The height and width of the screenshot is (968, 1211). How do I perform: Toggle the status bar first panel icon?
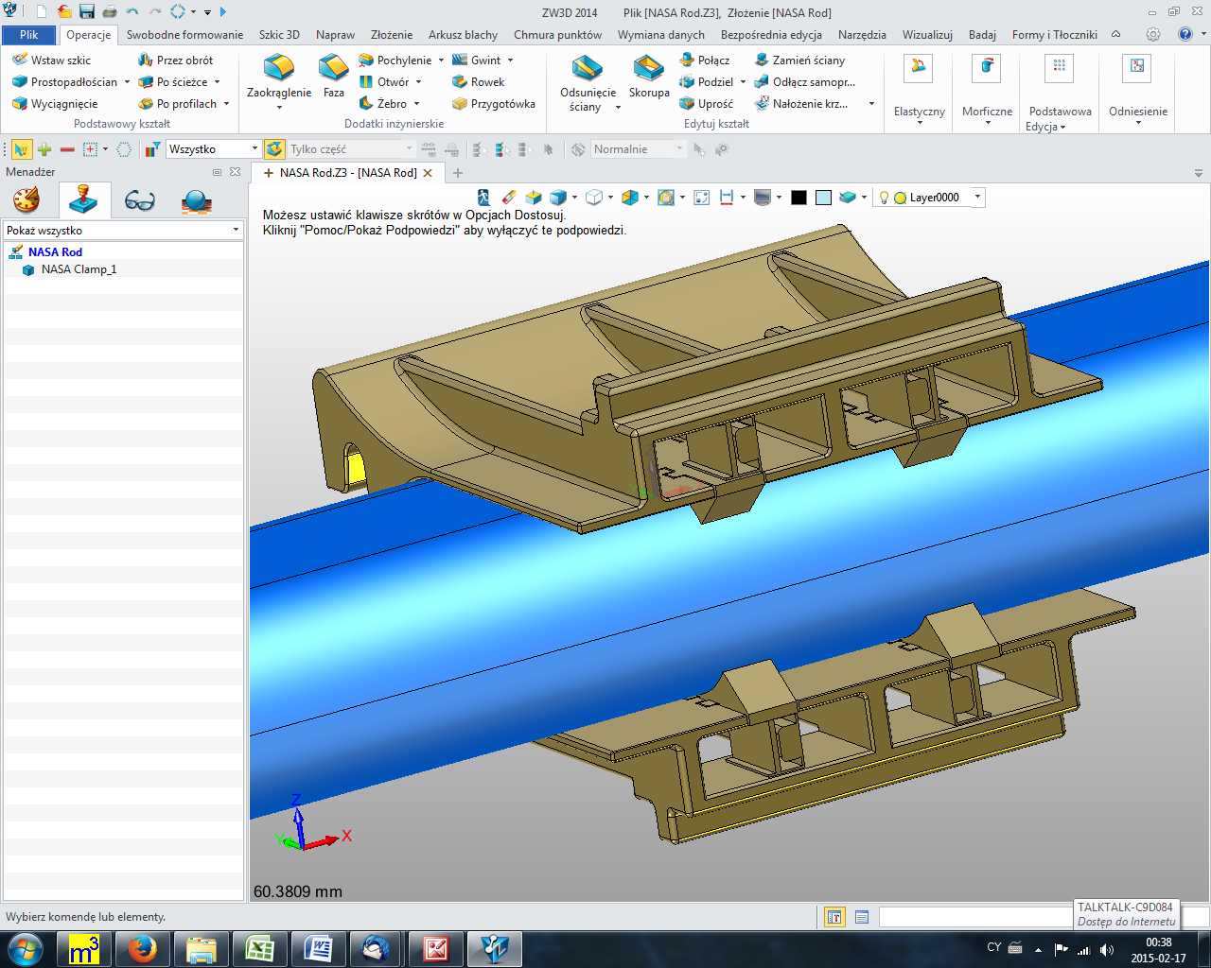point(834,917)
